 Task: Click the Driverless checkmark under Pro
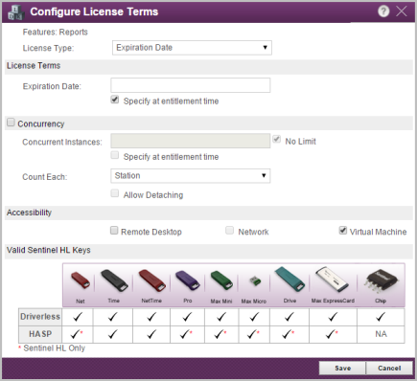187,317
